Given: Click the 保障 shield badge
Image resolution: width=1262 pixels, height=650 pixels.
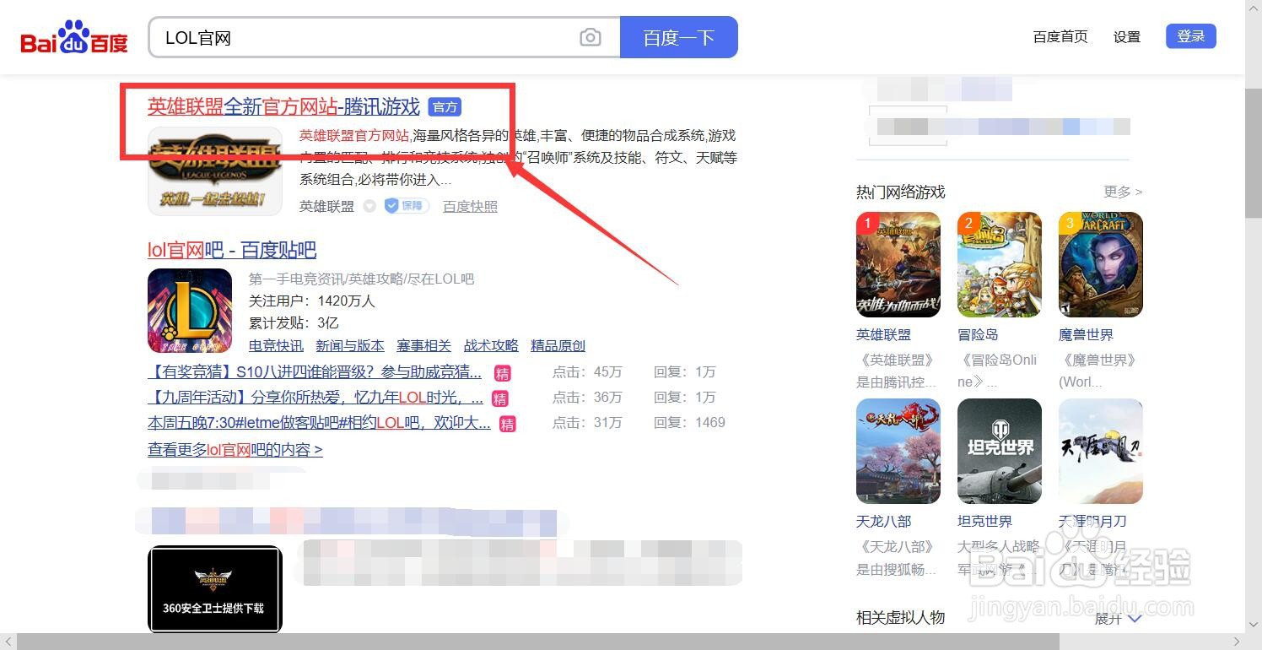Looking at the screenshot, I should pos(407,206).
